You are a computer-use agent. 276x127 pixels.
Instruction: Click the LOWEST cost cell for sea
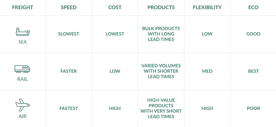115,34
